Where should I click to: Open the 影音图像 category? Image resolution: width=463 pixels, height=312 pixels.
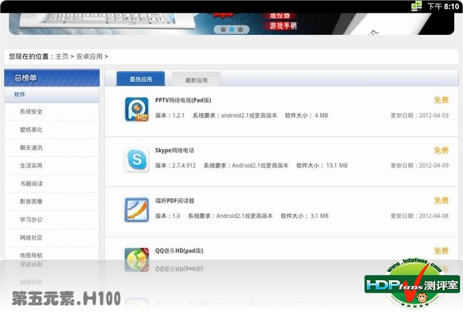point(52,201)
